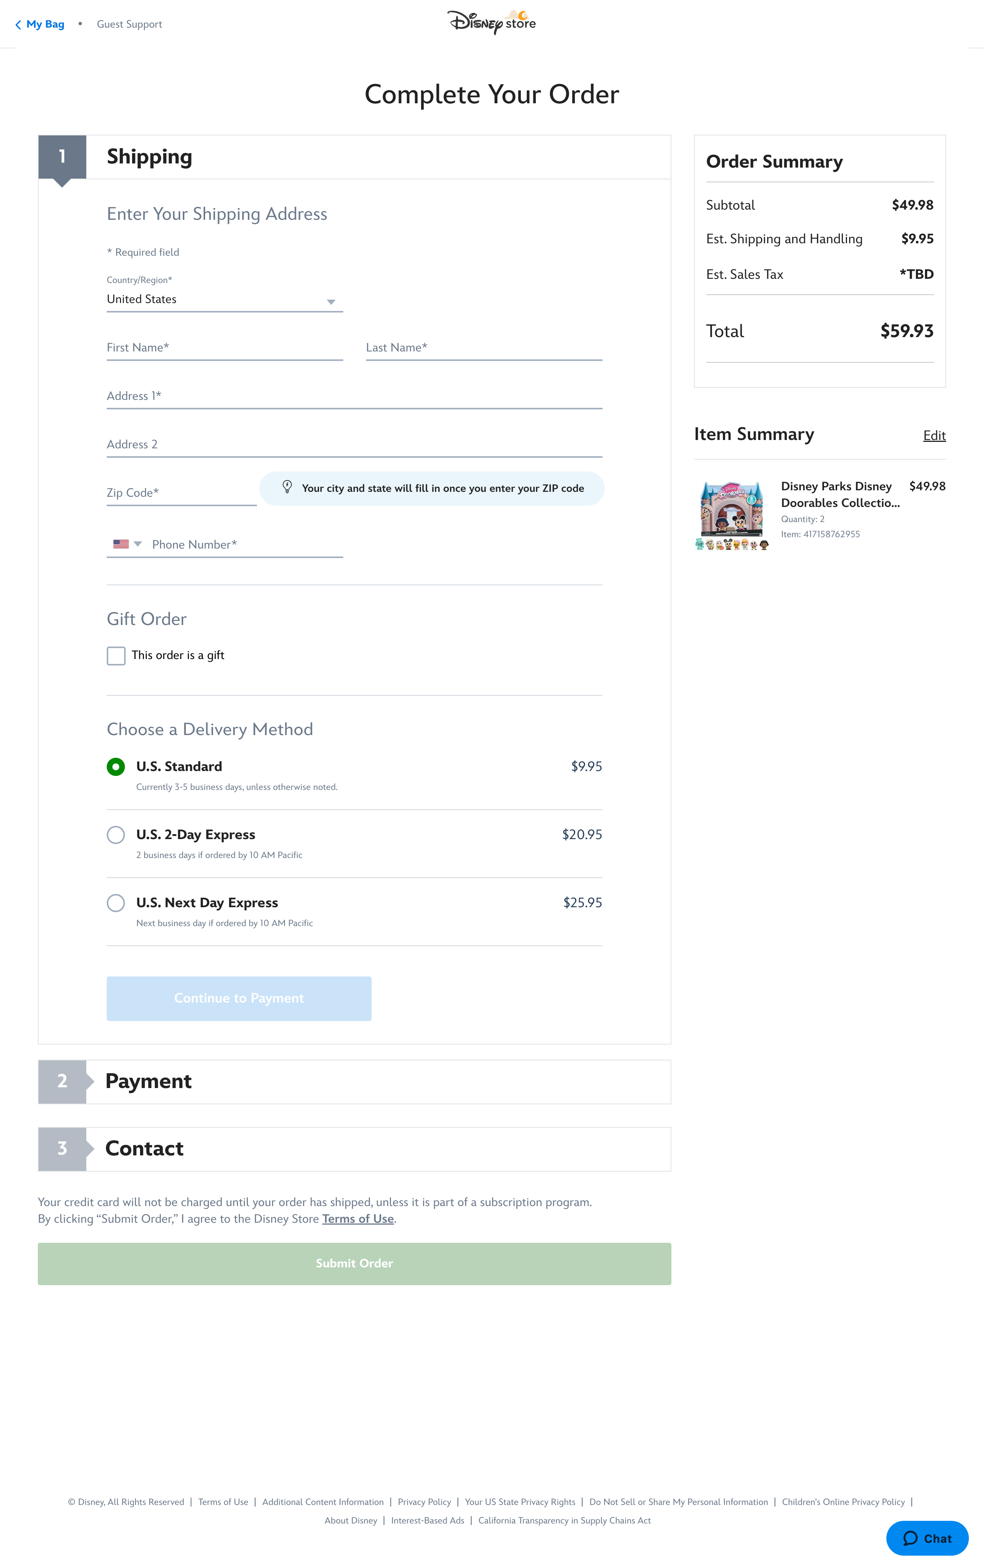Open the Chat speech bubble icon

pos(911,1538)
